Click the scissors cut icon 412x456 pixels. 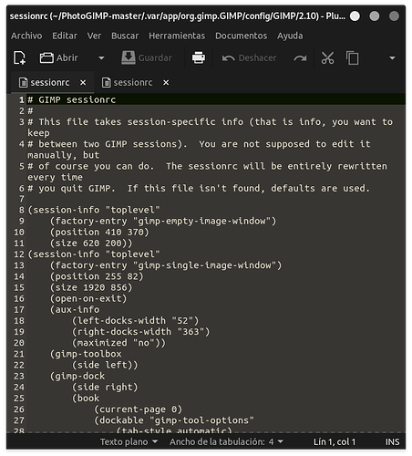tap(327, 57)
